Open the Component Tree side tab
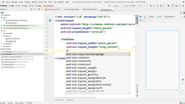This screenshot has width=185, height=104. click(137, 90)
